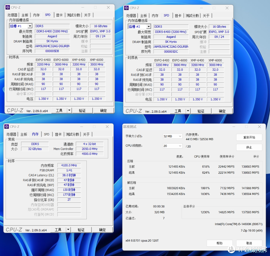
Task: Open dictionary size 32 MB dropdown
Action: pos(173,136)
